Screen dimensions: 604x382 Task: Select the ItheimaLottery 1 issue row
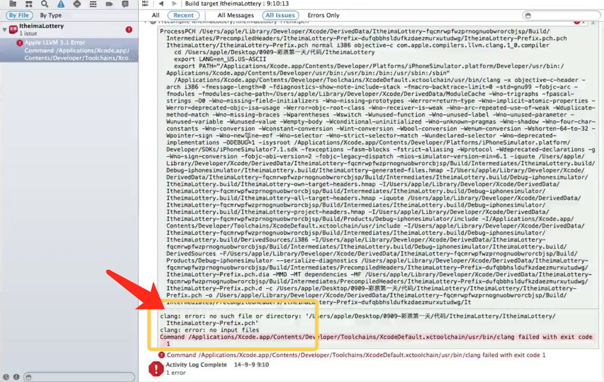(70, 30)
